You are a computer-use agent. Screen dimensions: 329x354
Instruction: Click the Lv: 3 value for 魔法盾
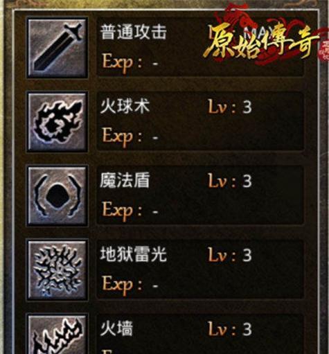[230, 181]
